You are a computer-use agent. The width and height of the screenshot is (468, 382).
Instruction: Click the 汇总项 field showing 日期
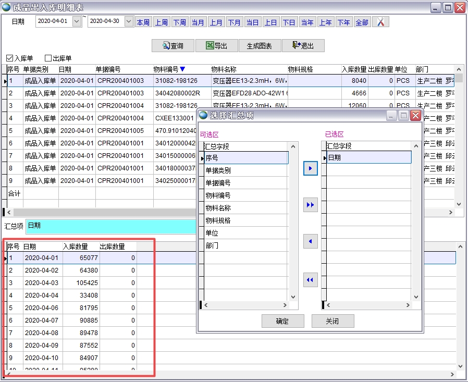point(110,226)
